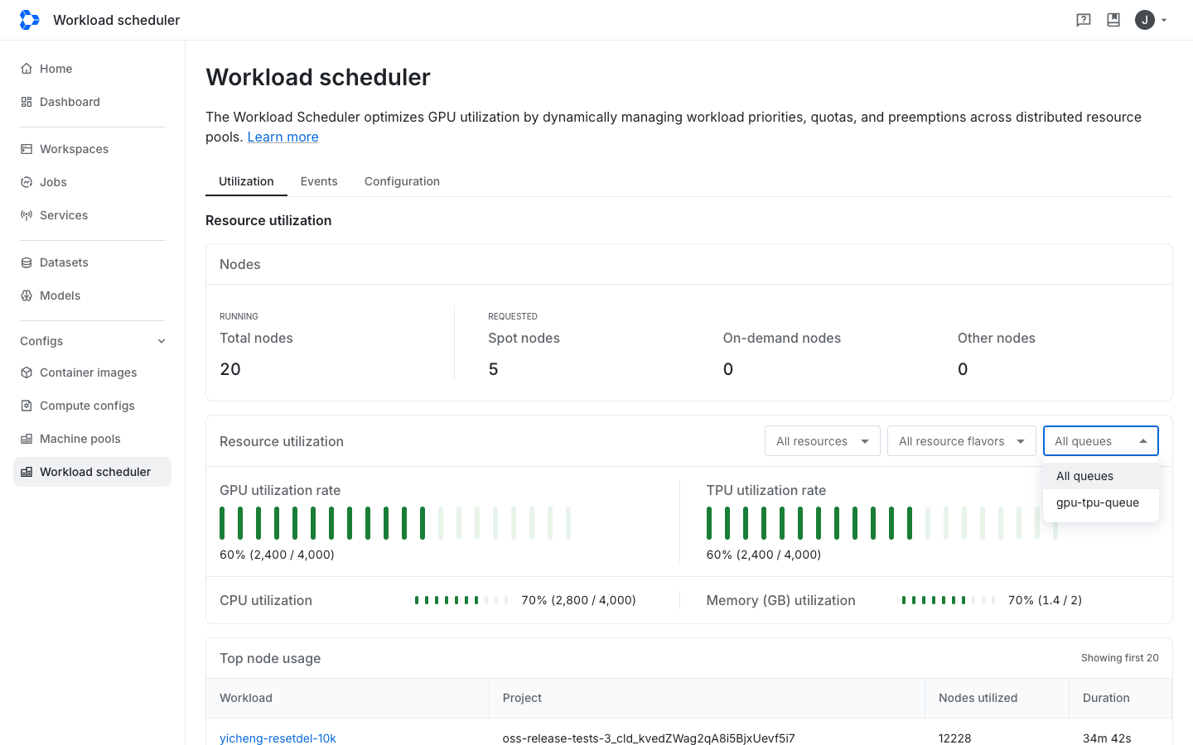Click the app logo in header

coord(30,20)
